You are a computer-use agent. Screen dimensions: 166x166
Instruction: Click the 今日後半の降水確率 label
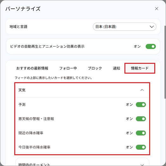(x=34, y=147)
